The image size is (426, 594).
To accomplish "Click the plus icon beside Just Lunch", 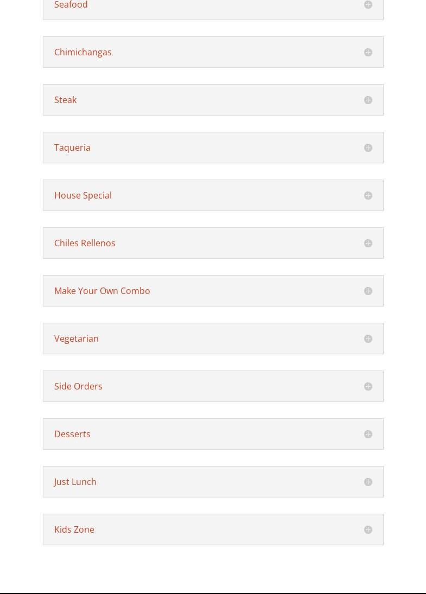I will click(x=368, y=482).
